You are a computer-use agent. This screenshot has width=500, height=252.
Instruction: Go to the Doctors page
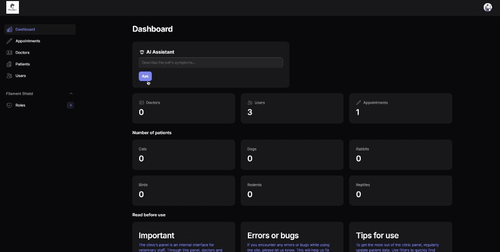[40, 53]
